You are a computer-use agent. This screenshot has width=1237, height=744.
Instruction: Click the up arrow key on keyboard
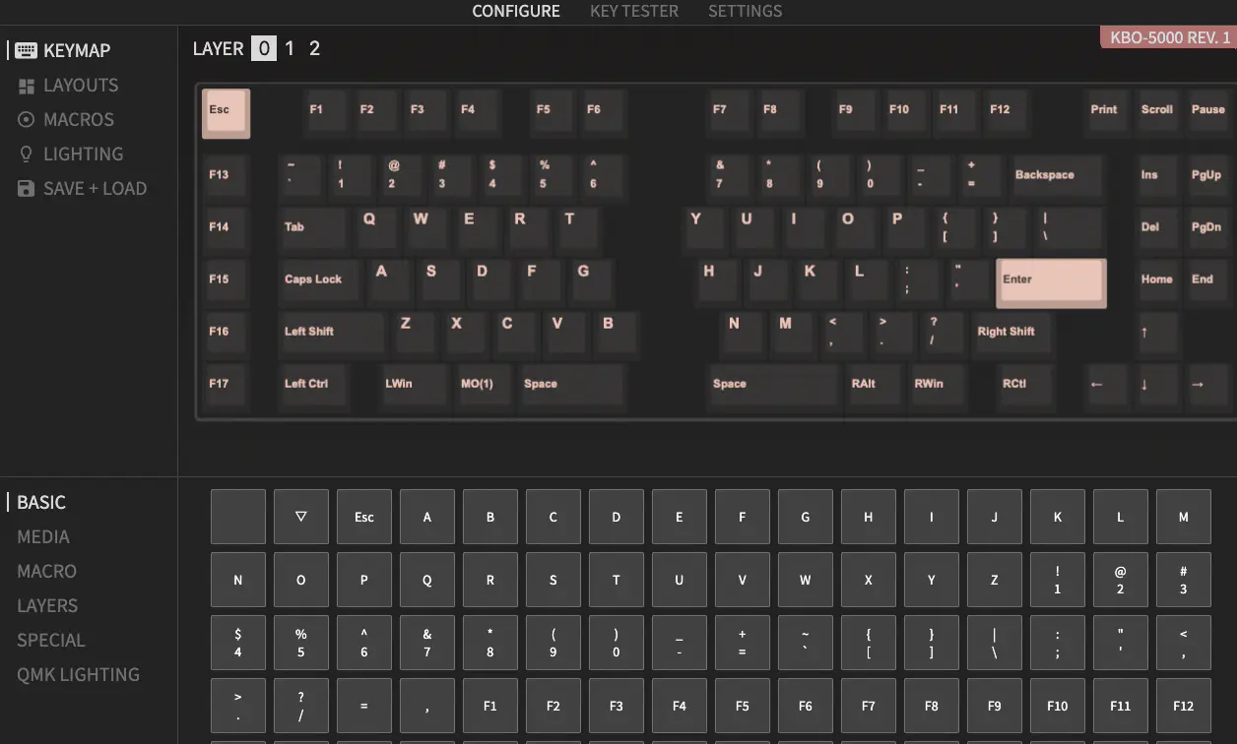1154,333
